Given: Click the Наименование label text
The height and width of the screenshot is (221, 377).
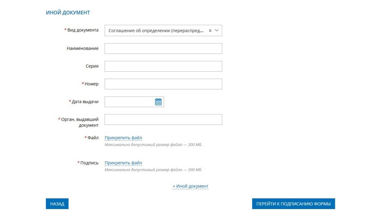Looking at the screenshot, I should (x=82, y=48).
